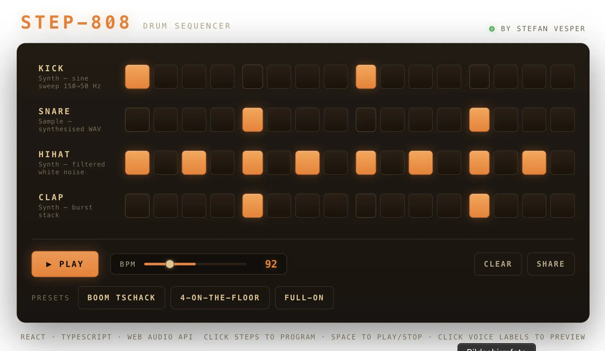Enable Snare step 1
605x351 pixels.
[x=137, y=120]
